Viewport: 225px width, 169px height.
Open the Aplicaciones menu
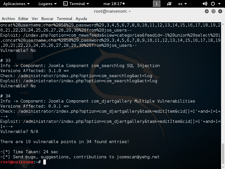[16, 4]
